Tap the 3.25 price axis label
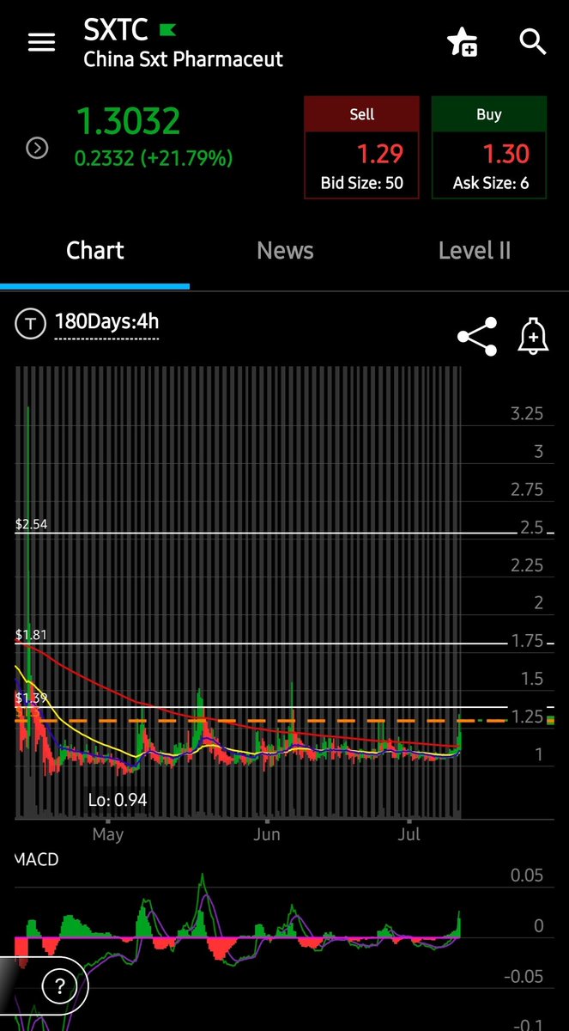The height and width of the screenshot is (1031, 569). point(527,413)
